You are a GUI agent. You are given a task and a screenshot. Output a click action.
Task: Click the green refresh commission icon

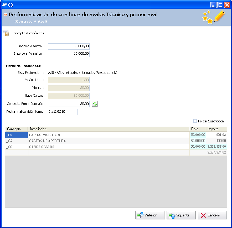coord(95,104)
